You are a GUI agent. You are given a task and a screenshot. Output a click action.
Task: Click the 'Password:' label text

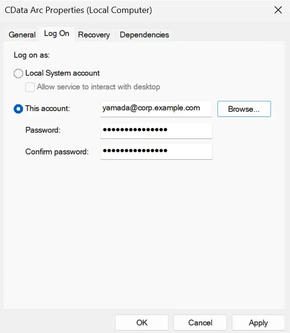point(43,130)
